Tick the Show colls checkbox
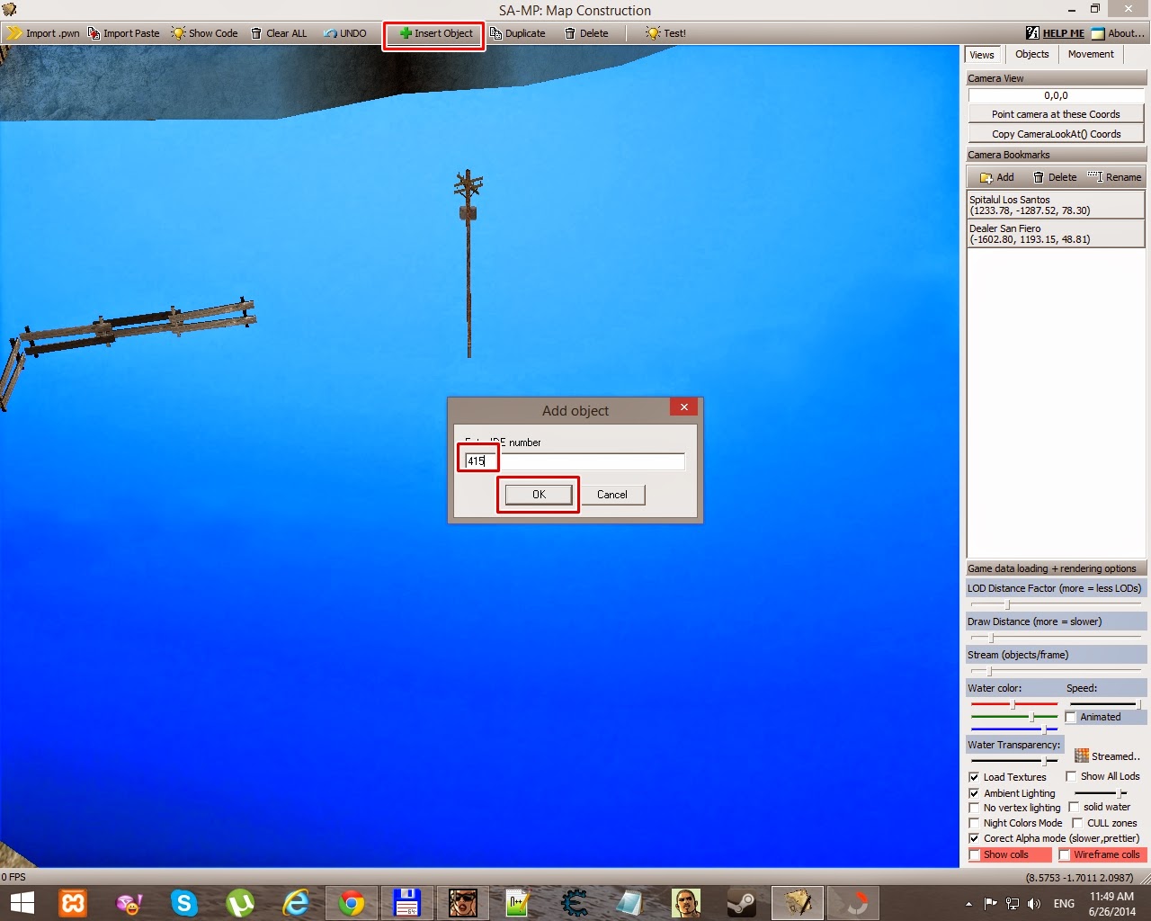Viewport: 1151px width, 921px height. pos(975,854)
